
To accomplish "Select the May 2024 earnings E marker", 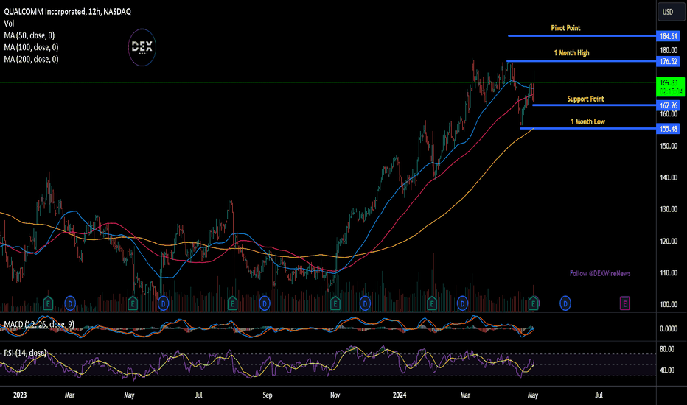I will coord(533,303).
